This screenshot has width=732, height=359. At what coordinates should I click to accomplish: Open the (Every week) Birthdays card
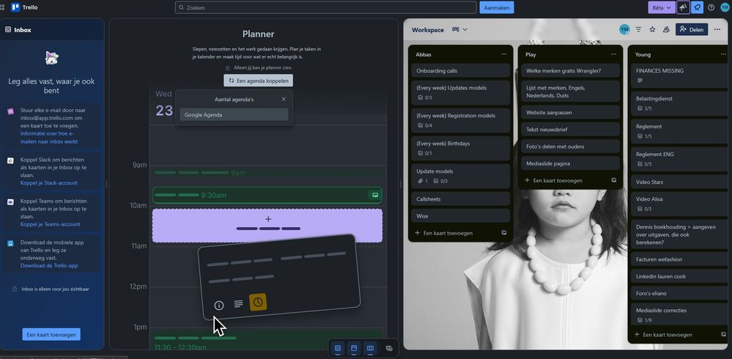[460, 148]
